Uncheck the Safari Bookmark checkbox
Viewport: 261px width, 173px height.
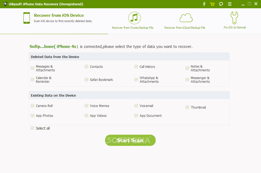86,80
